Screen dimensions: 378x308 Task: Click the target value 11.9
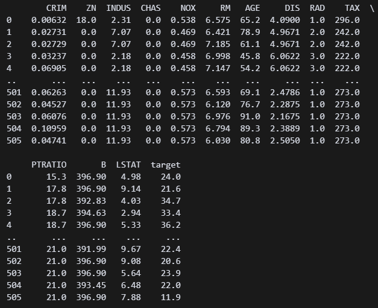tap(171, 297)
